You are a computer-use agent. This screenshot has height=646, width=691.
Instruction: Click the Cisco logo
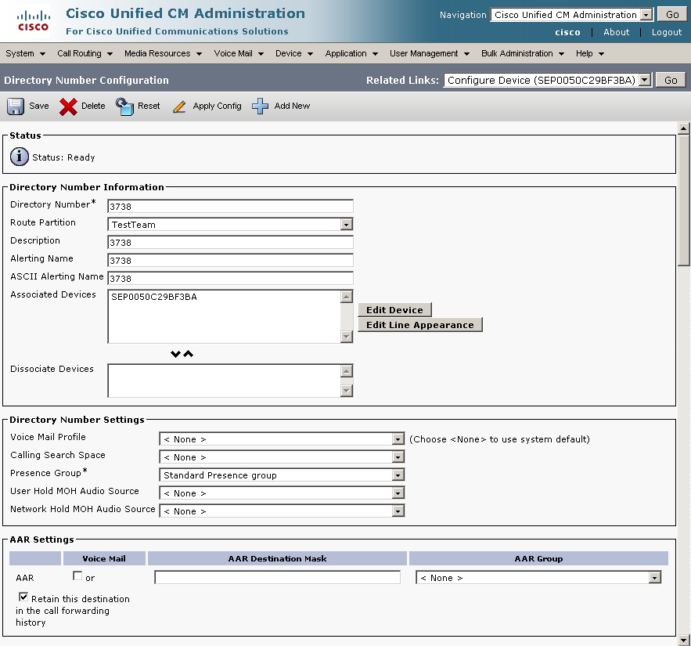point(33,21)
